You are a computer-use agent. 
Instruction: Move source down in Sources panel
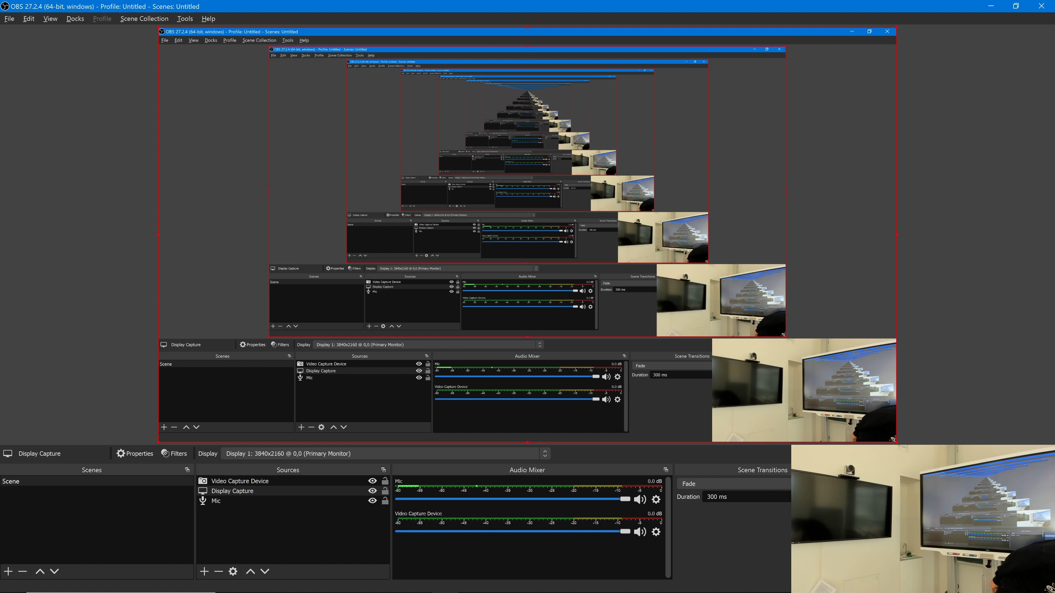[x=265, y=571]
